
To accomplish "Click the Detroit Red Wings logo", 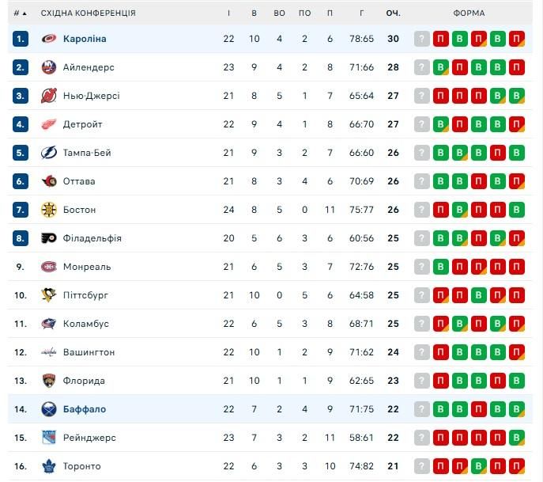I will click(49, 124).
